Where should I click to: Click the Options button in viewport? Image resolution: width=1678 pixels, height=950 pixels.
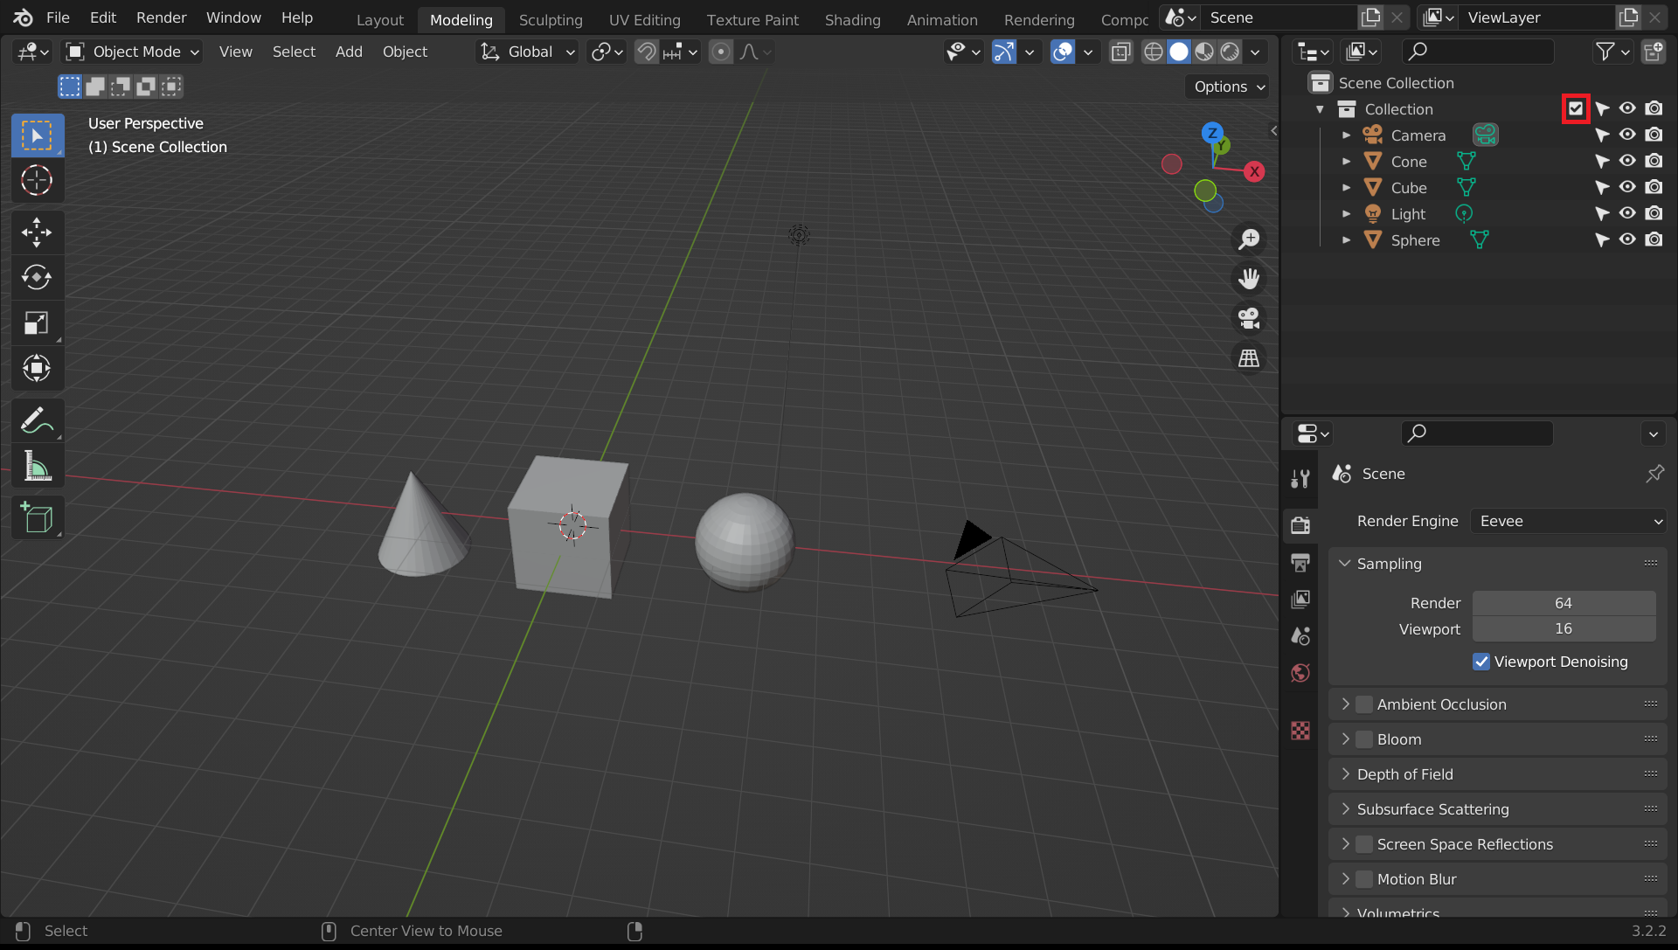coord(1229,87)
